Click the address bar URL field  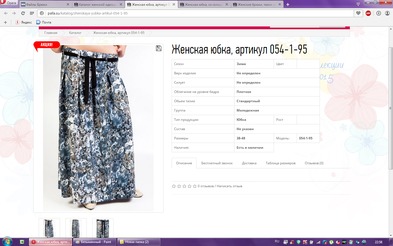pos(199,13)
